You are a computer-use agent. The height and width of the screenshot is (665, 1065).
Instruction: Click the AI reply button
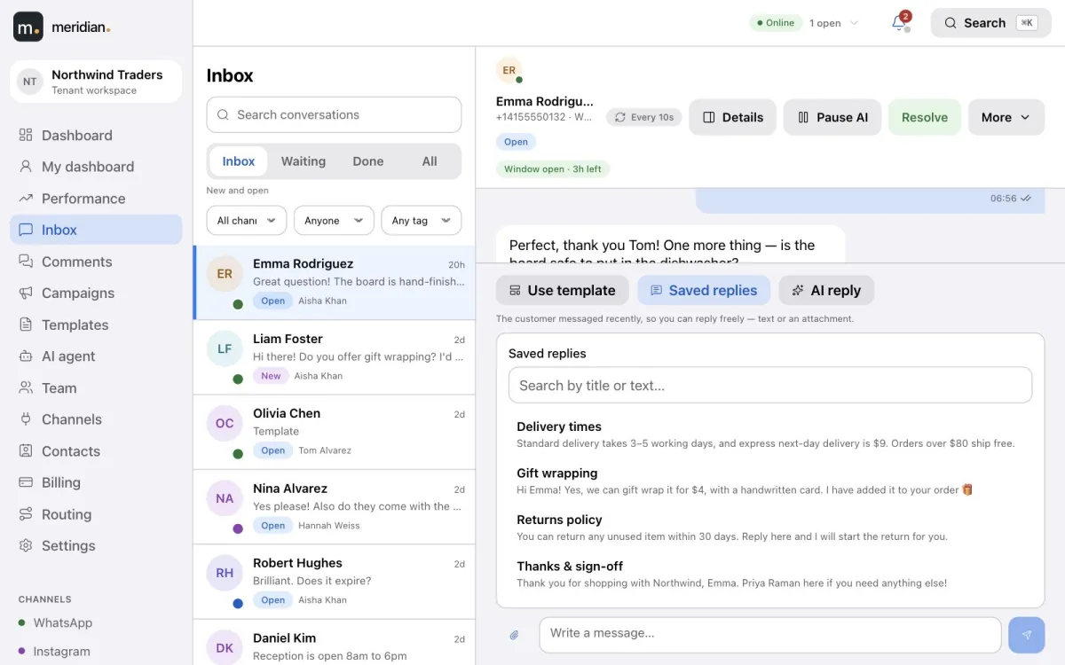pyautogui.click(x=826, y=290)
